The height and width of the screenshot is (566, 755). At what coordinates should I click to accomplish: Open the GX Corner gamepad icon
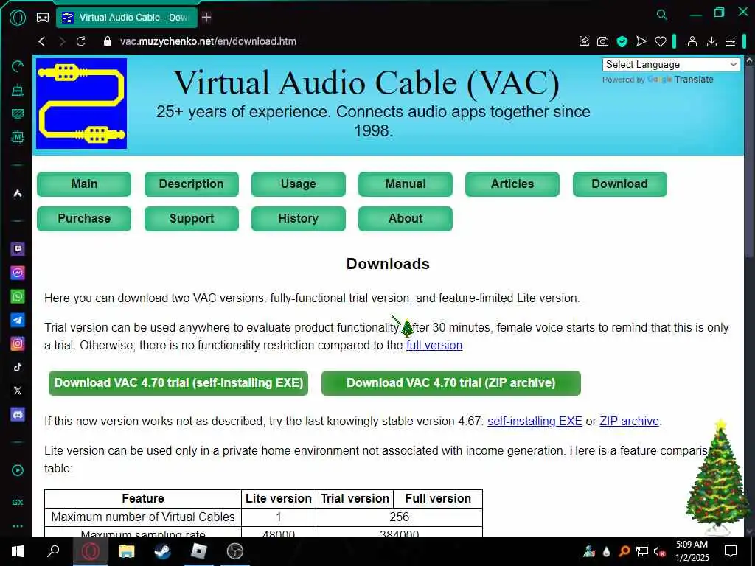click(x=43, y=18)
